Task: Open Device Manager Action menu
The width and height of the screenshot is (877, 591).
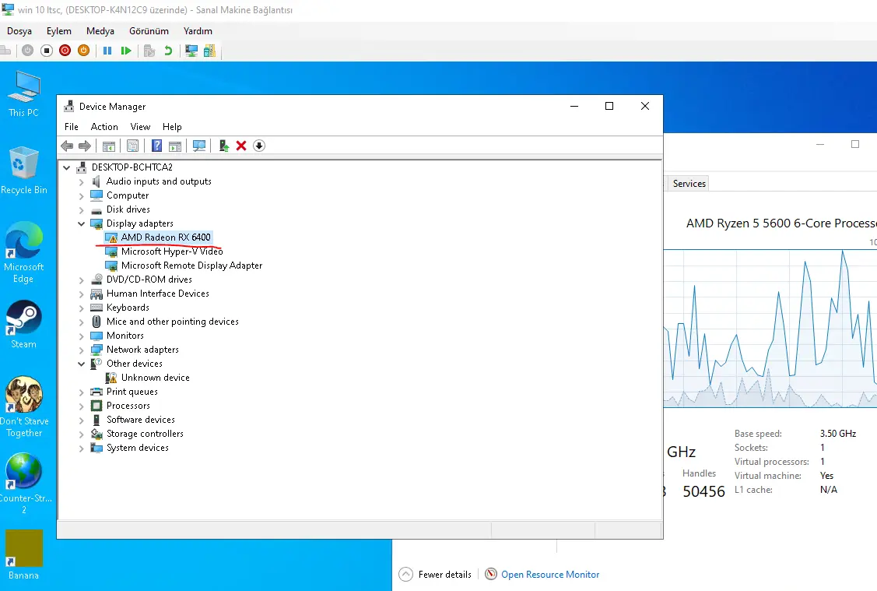Action: (104, 127)
